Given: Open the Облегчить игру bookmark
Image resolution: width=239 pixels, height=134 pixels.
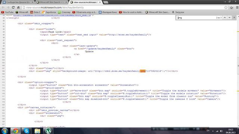Looking at the screenshot, I should tap(84, 12).
